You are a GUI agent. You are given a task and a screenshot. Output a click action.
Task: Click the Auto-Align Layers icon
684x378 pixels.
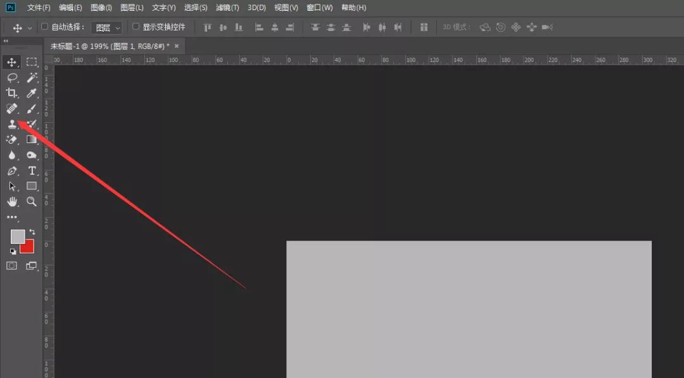(x=424, y=27)
